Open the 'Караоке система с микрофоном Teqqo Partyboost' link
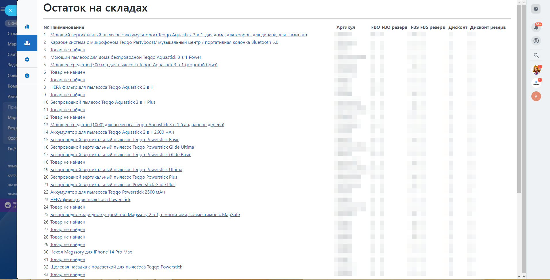The height and width of the screenshot is (280, 550). [164, 42]
